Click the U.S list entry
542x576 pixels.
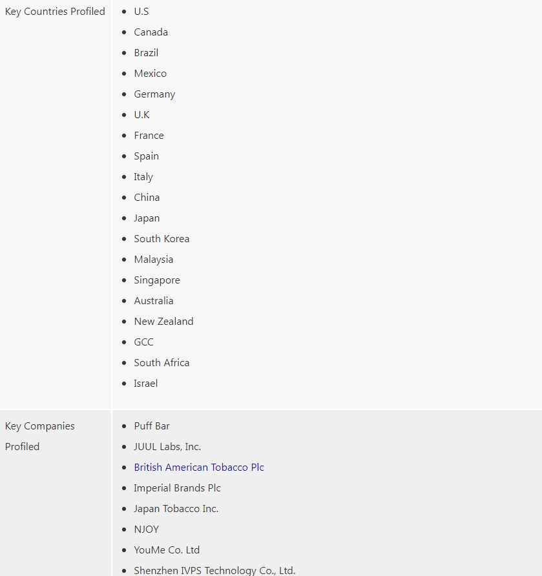[x=141, y=12]
